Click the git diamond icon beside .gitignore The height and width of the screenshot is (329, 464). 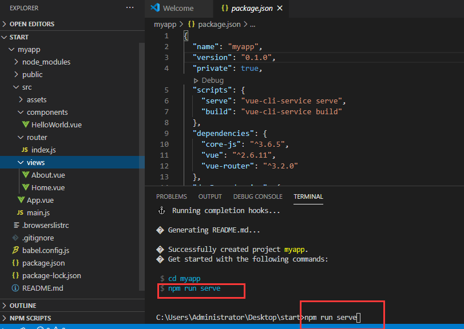coord(15,238)
